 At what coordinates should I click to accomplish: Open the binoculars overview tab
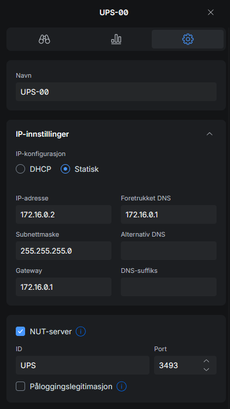[x=44, y=39]
